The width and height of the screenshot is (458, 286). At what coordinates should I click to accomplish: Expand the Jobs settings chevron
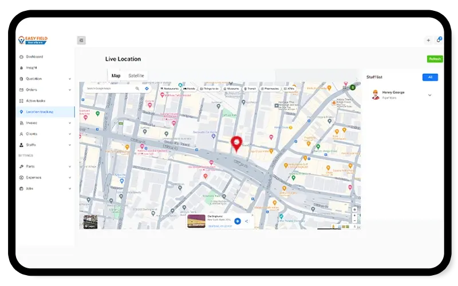[70, 189]
